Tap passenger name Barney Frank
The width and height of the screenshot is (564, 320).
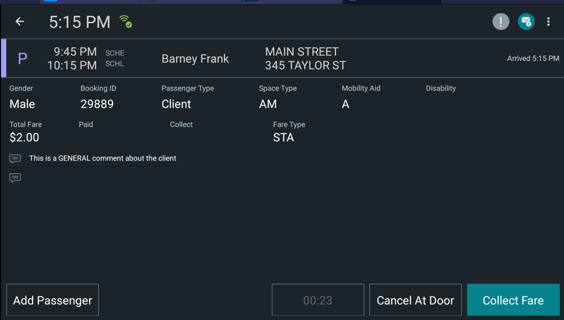pos(195,58)
